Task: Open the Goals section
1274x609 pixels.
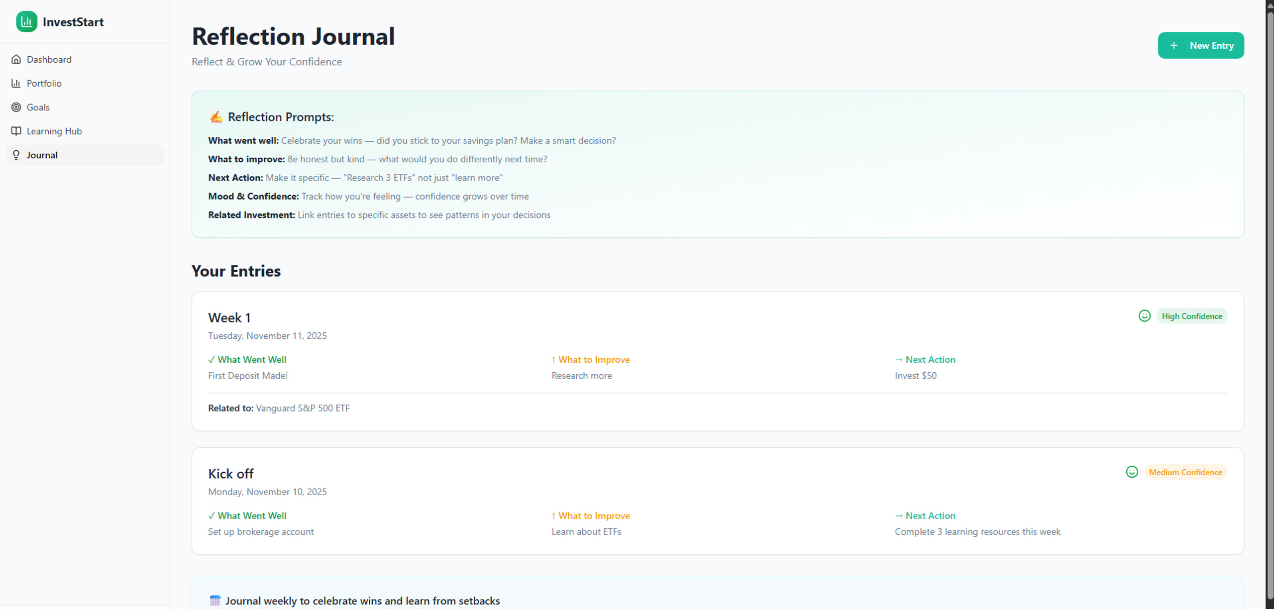Action: tap(85, 107)
